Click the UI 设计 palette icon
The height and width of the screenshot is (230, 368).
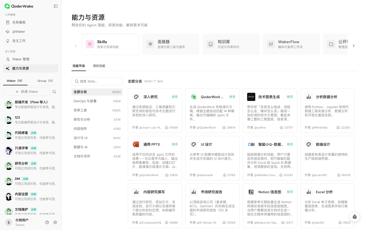coord(194,144)
